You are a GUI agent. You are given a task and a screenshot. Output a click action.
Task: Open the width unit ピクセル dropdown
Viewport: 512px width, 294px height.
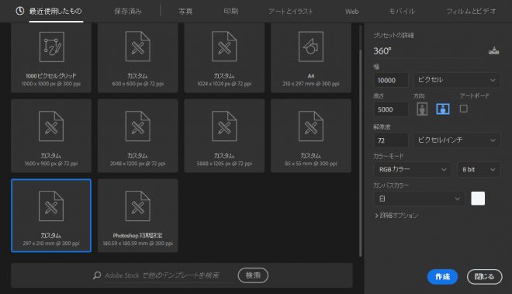(457, 80)
